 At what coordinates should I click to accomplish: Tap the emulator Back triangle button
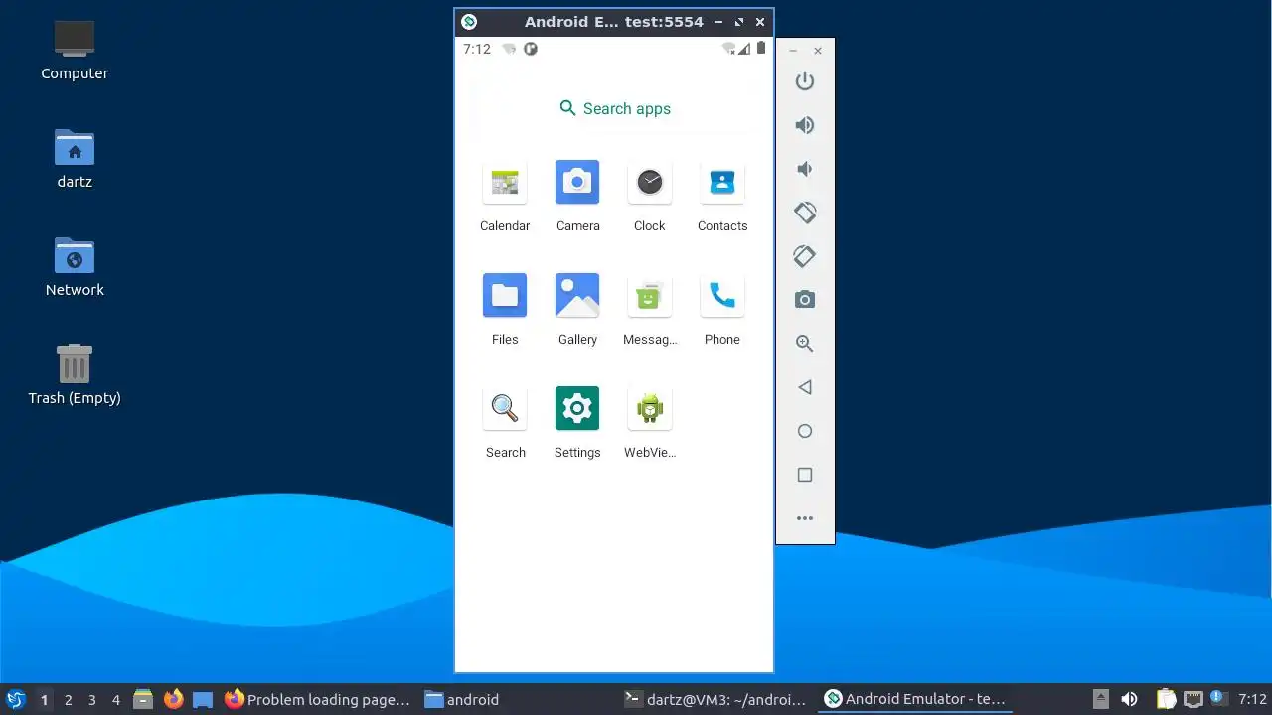point(805,387)
